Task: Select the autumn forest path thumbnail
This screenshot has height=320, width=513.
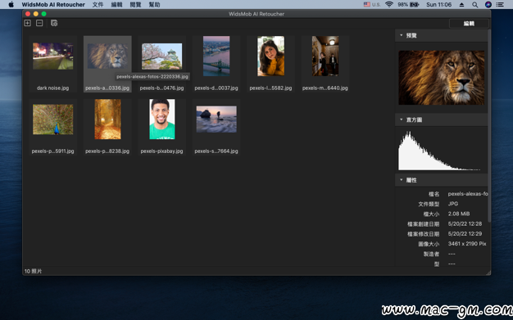Action: coord(107,119)
